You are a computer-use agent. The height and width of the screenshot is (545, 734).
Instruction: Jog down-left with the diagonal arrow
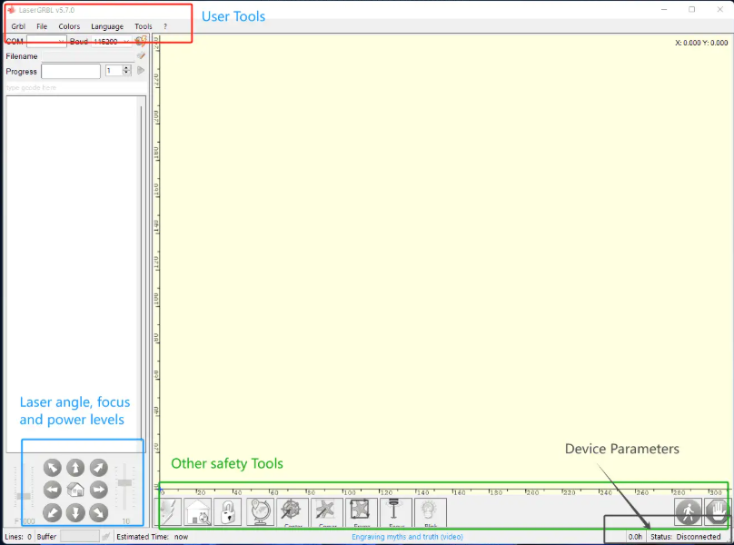[53, 512]
